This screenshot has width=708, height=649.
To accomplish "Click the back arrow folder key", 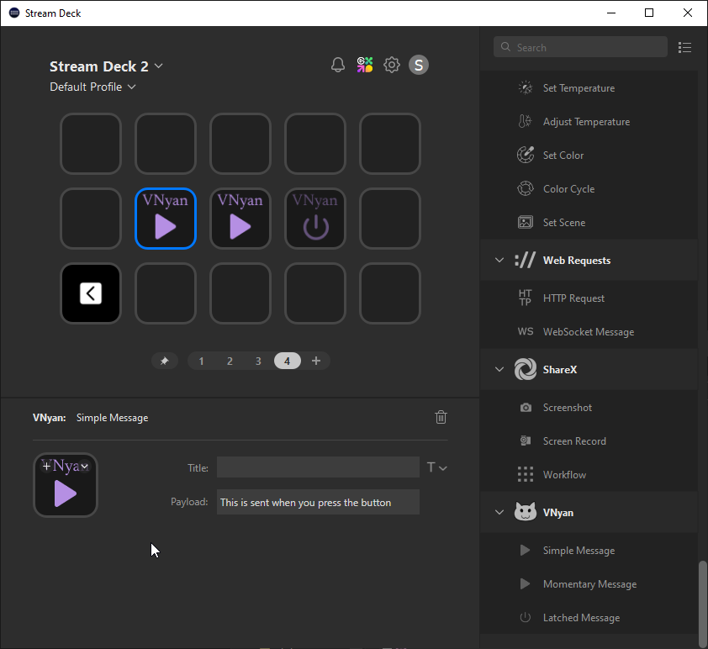I will (91, 293).
